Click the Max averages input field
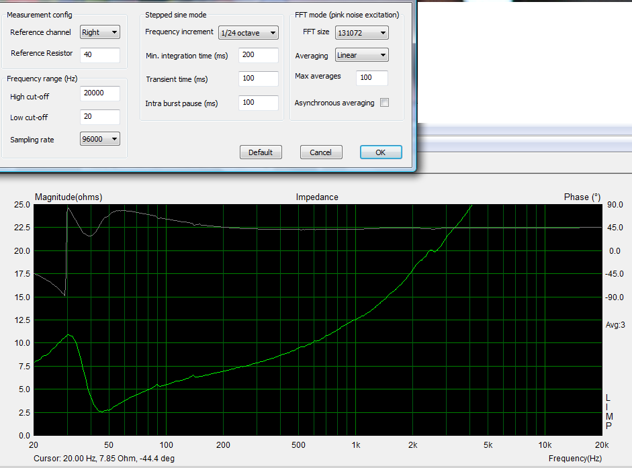Viewport: 632px width, 468px height. tap(372, 78)
